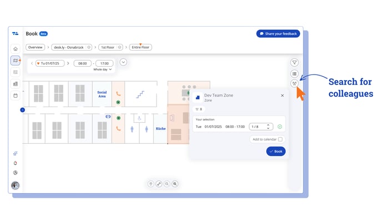
Task: Open the filter funnel icon
Action: 294,63
